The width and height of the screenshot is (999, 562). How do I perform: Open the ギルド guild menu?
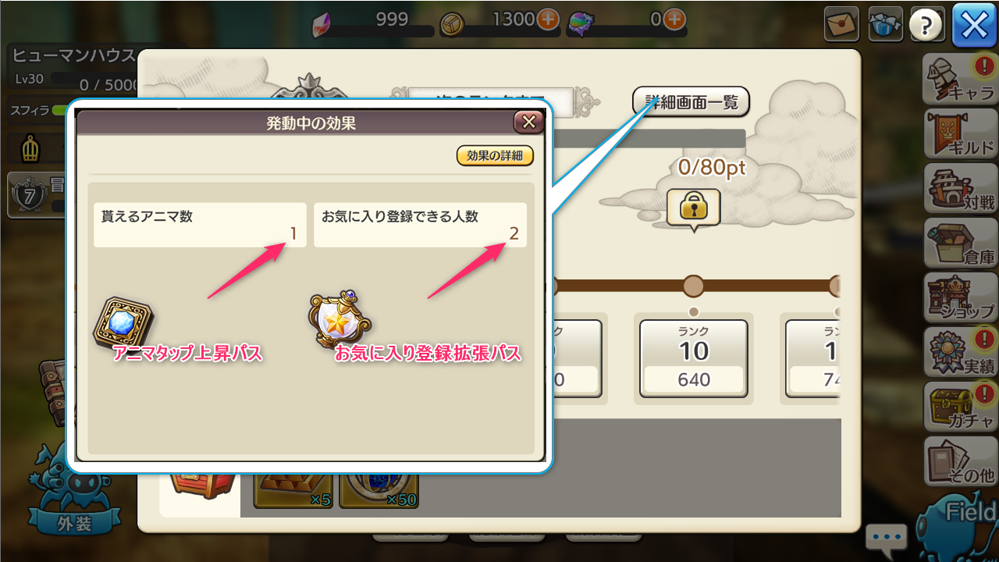click(x=960, y=133)
